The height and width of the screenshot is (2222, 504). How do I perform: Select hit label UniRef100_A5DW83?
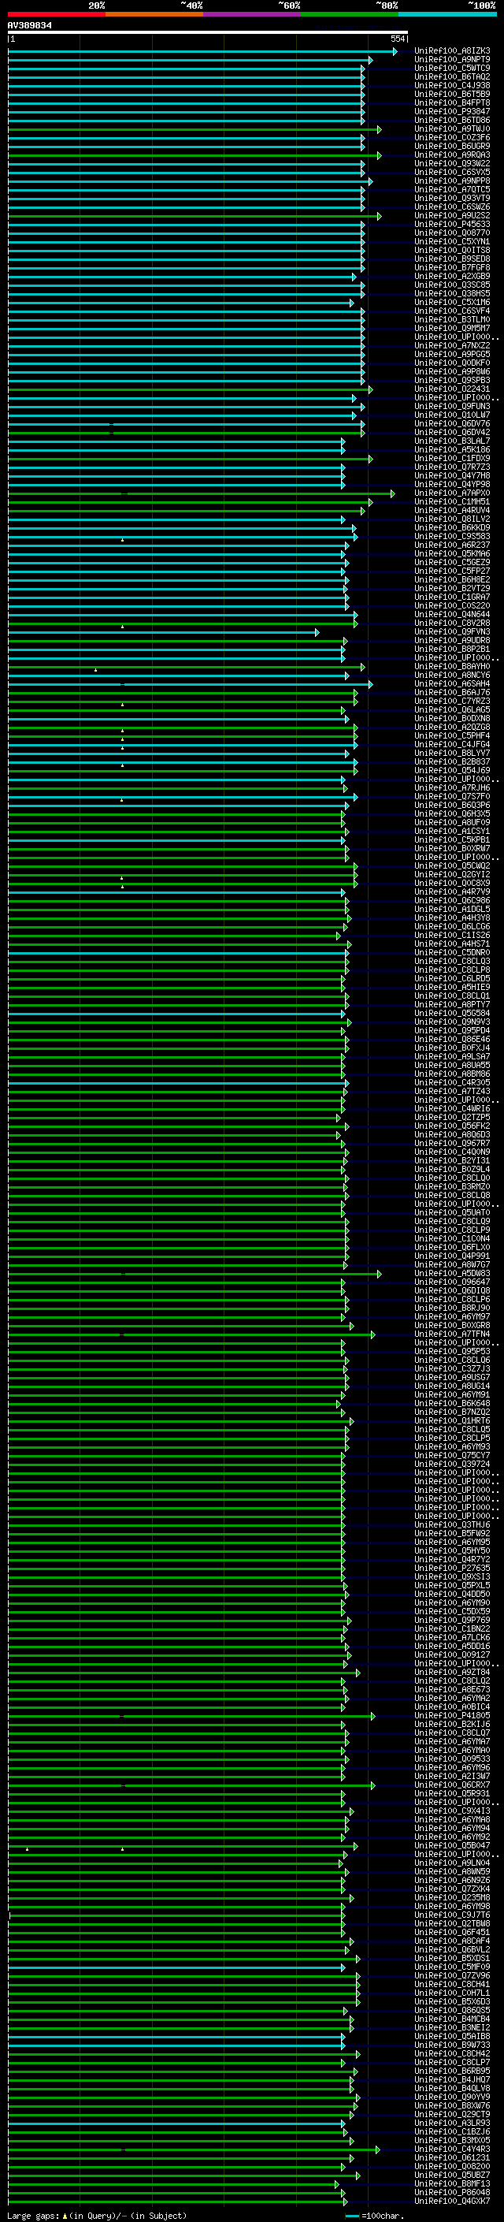click(x=452, y=1274)
